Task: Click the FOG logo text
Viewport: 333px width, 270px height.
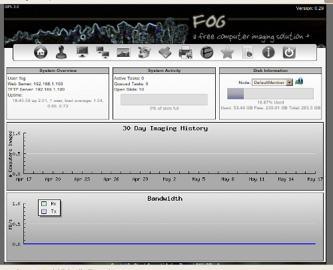Action: coord(209,22)
